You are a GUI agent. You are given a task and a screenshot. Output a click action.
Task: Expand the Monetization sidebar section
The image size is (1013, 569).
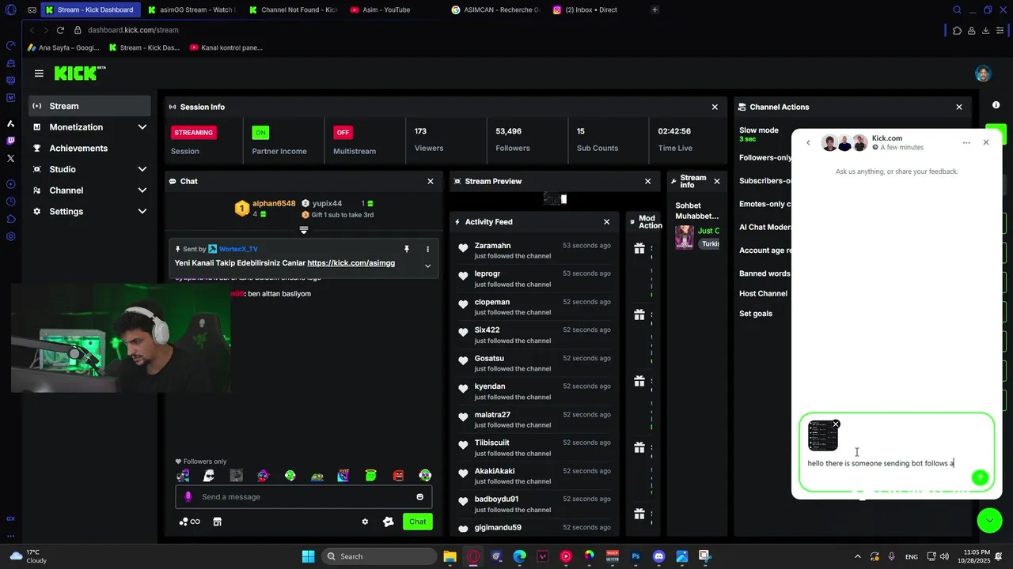[x=142, y=127]
